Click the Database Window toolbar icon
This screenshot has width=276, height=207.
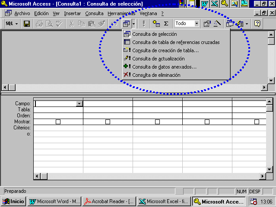pos(230,24)
